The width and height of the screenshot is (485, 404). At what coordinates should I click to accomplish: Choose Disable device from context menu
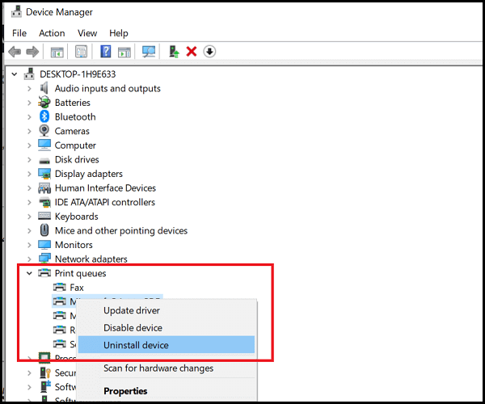pyautogui.click(x=167, y=328)
